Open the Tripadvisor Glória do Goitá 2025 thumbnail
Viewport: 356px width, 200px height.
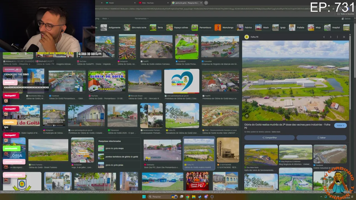[x=122, y=116]
